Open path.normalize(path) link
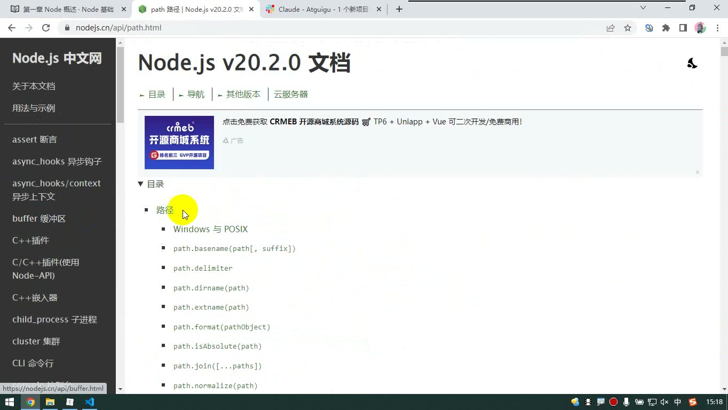This screenshot has width=728, height=410. (216, 386)
